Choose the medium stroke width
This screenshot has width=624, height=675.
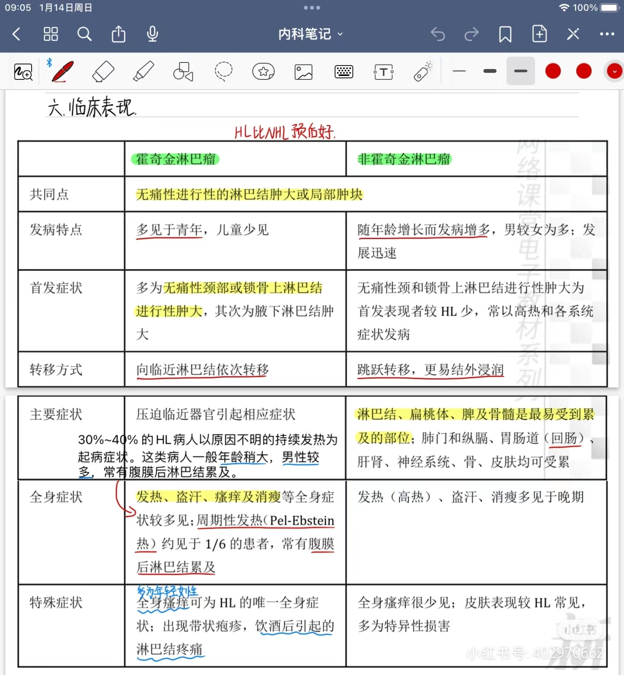(x=490, y=71)
